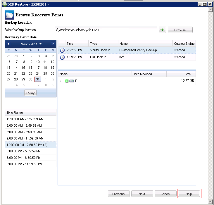Image resolution: width=214 pixels, height=205 pixels.
Task: Click info icon for Verify Backup row
Action: (62, 50)
